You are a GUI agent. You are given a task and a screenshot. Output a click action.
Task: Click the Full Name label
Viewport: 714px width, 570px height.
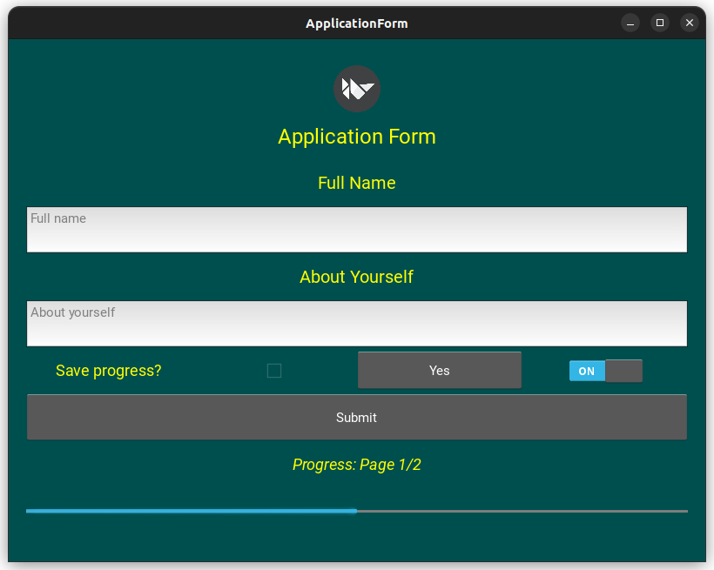click(x=356, y=183)
